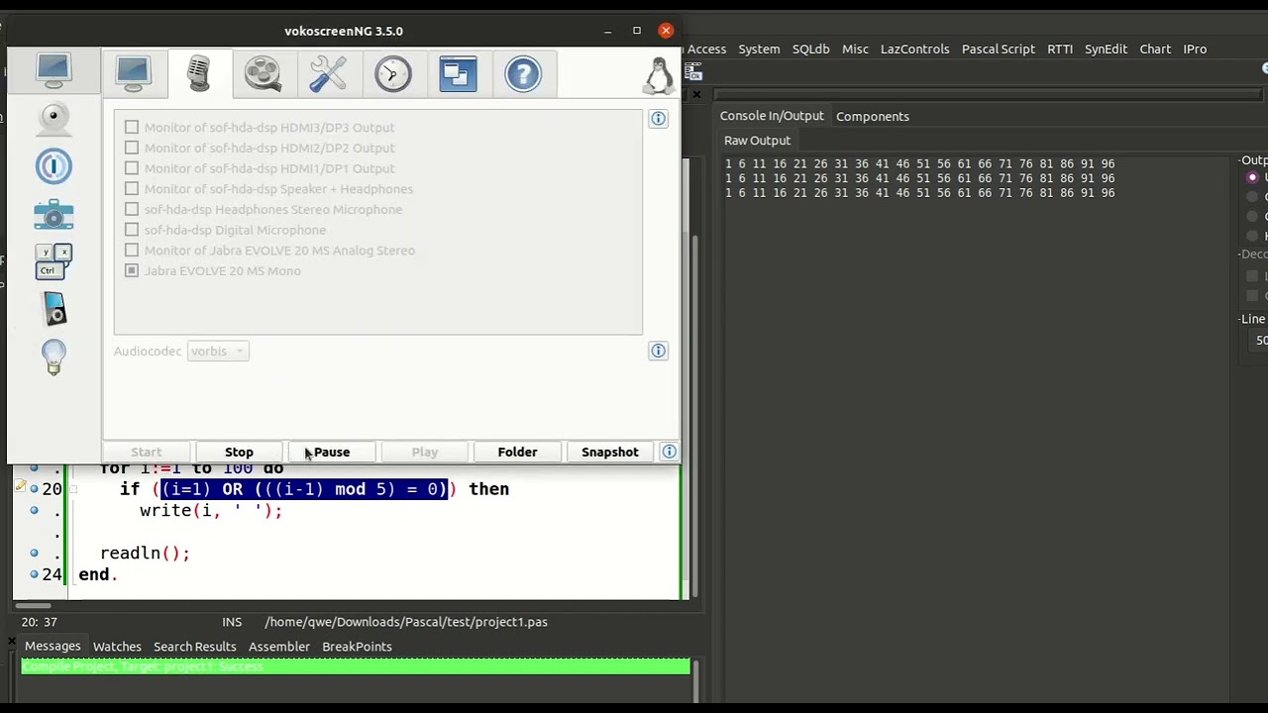Image resolution: width=1268 pixels, height=713 pixels.
Task: Check sof-hda-dsp Headphones Stereo Microphone
Action: point(132,209)
